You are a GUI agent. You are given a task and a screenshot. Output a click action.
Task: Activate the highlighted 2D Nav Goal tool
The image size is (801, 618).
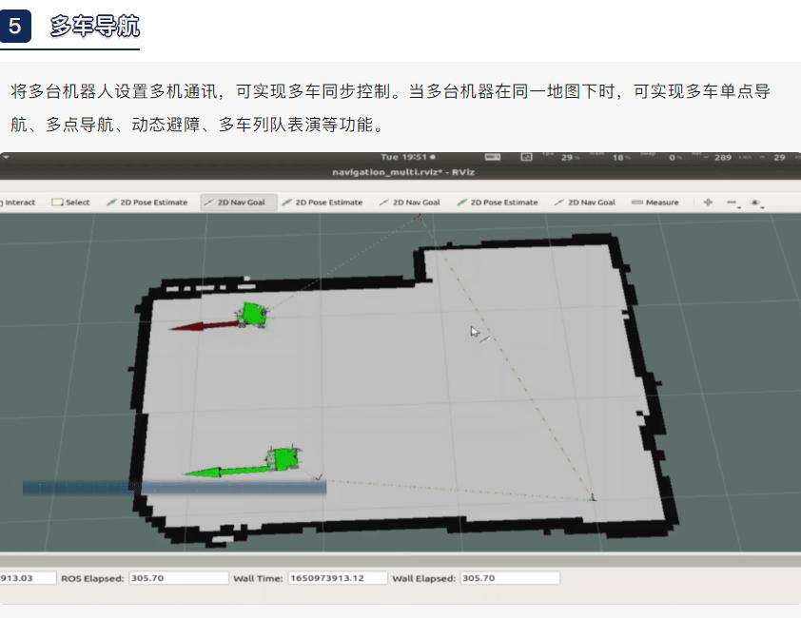[x=237, y=202]
